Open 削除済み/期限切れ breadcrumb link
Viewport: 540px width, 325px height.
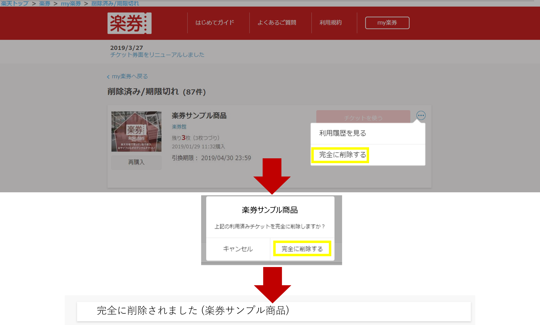pos(115,3)
